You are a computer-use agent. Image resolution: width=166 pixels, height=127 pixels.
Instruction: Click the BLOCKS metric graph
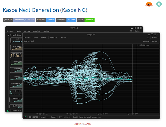point(16,70)
